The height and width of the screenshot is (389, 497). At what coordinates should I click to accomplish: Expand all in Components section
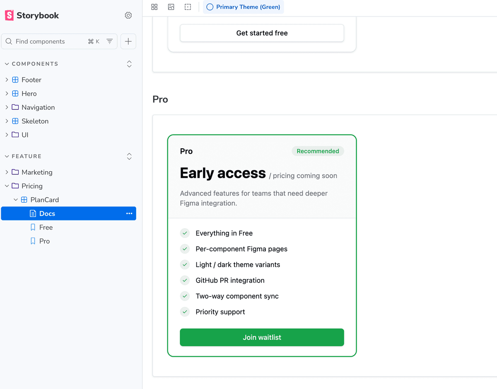pyautogui.click(x=129, y=64)
